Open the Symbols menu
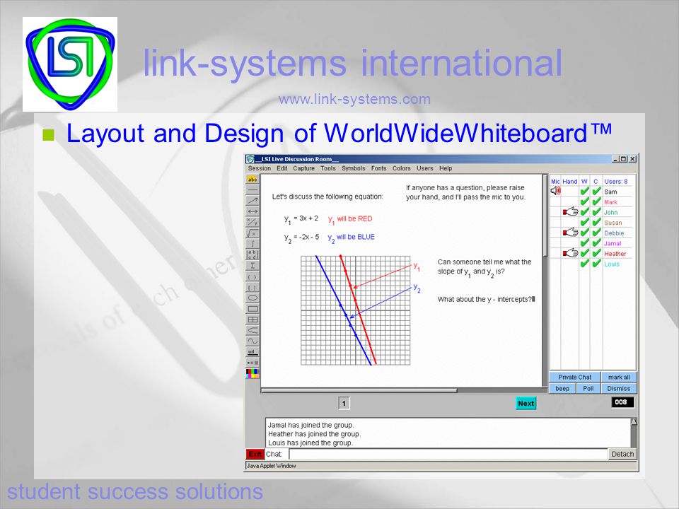 pos(354,168)
